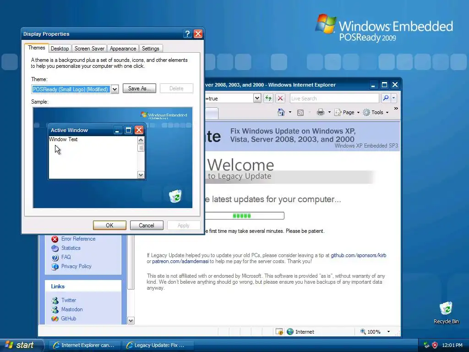The height and width of the screenshot is (352, 469).
Task: Click the update progress bar
Action: (x=244, y=215)
